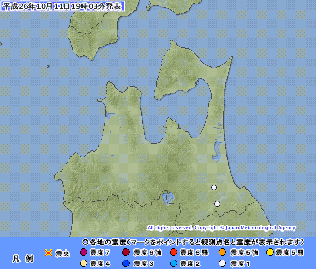Viewport: 316px width, 269px height.
Task: Click the 震度1 label text
Action: 240,264
